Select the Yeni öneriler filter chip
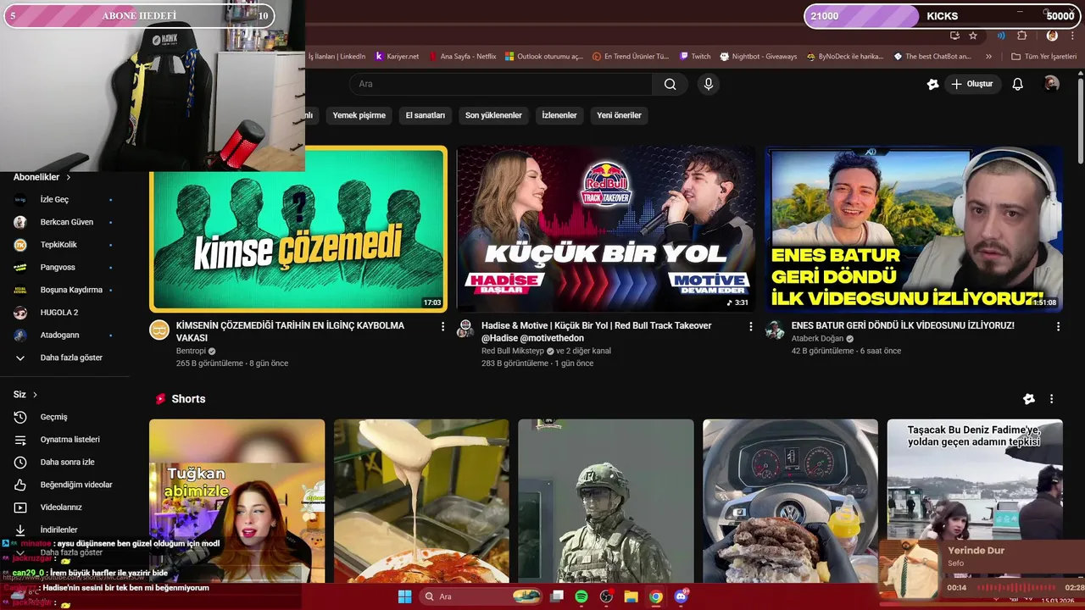Viewport: 1085px width, 610px height. [x=619, y=115]
